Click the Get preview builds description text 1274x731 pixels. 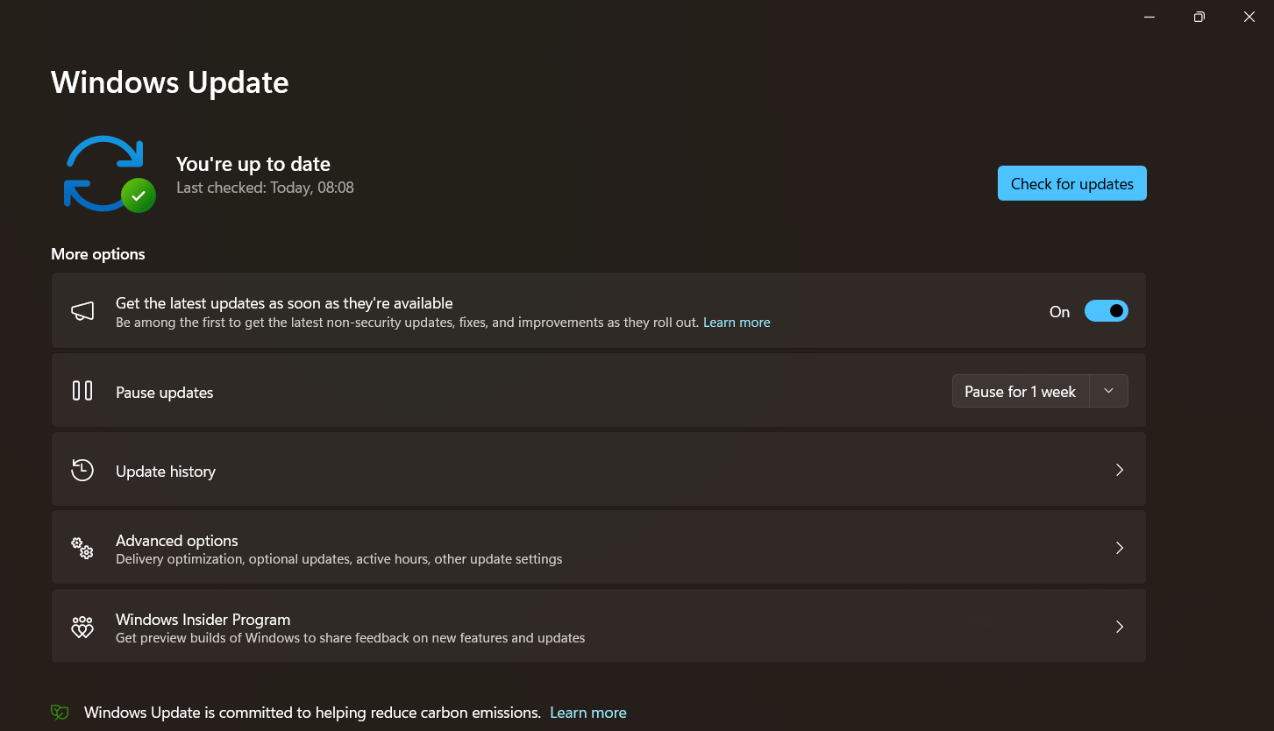point(351,638)
